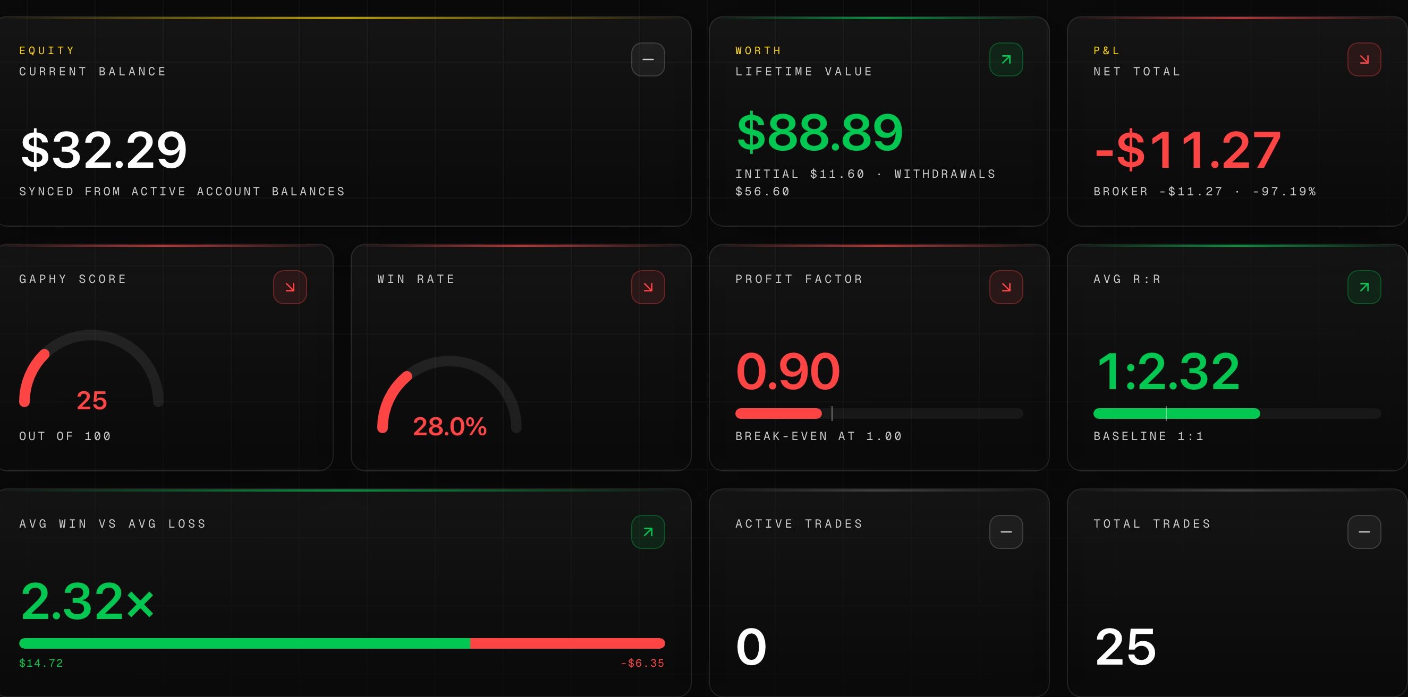Click 'CURRENT BALANCE' subtitle

pyautogui.click(x=92, y=72)
